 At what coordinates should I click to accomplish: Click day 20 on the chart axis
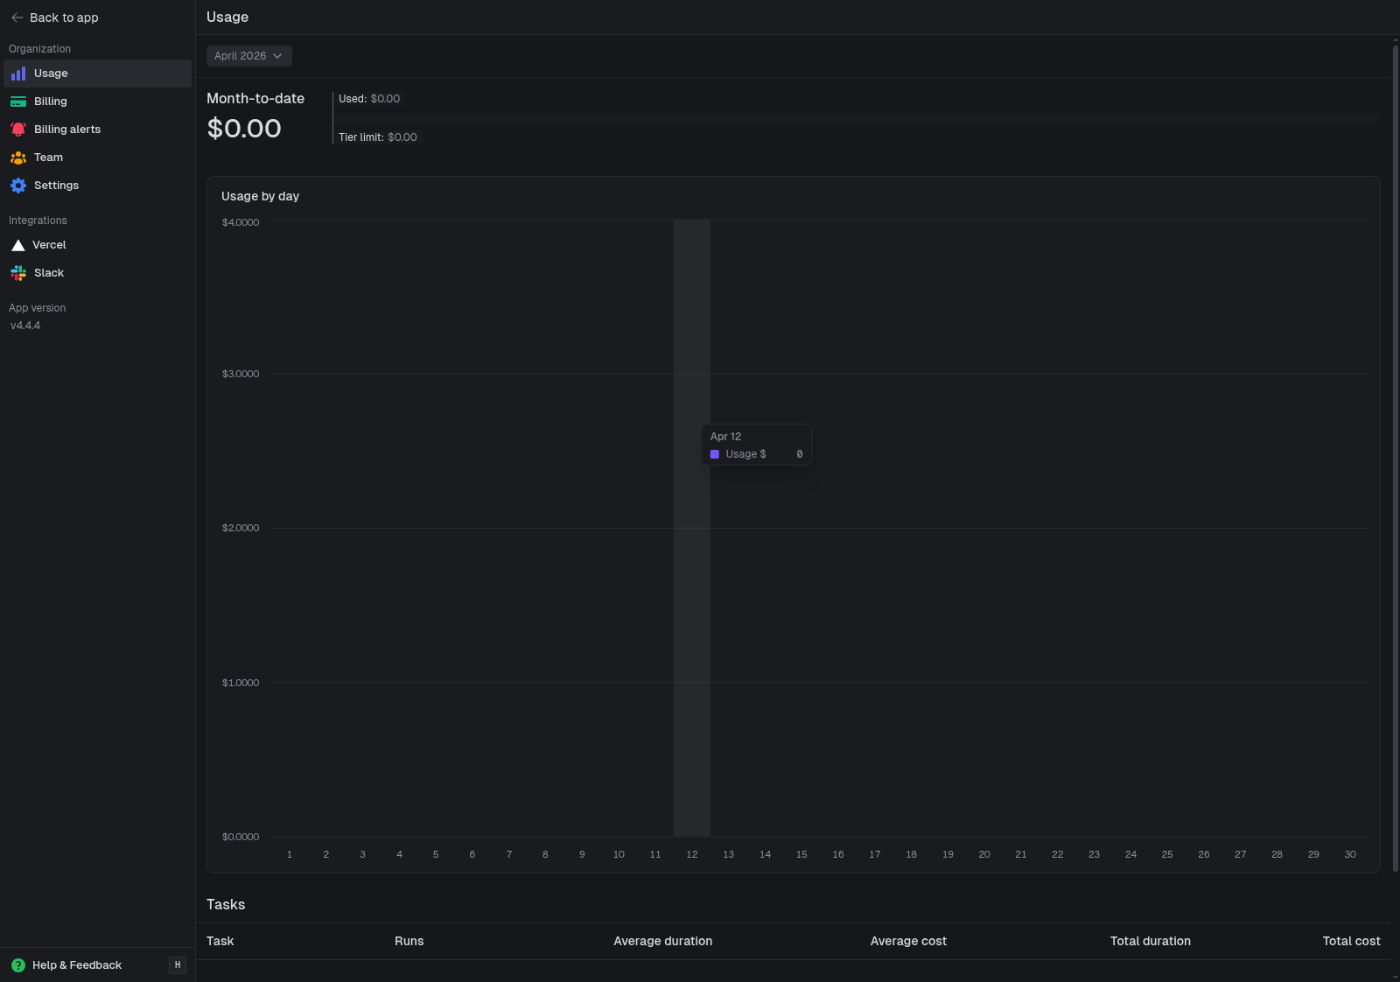(984, 854)
